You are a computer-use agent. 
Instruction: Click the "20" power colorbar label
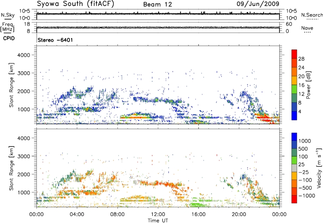[x=301, y=76]
